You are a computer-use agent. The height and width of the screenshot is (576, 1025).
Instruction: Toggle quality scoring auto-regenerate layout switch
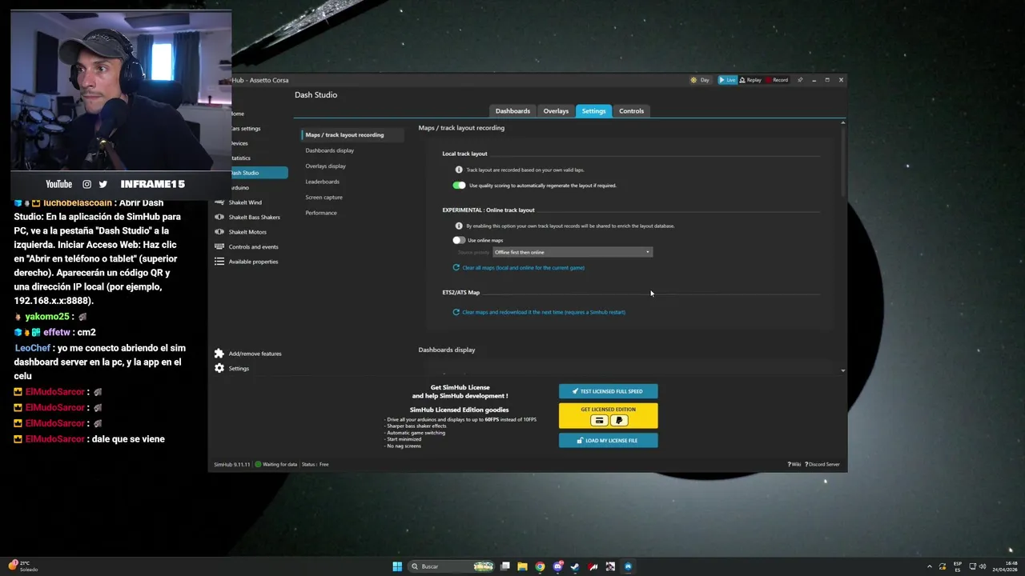click(459, 186)
